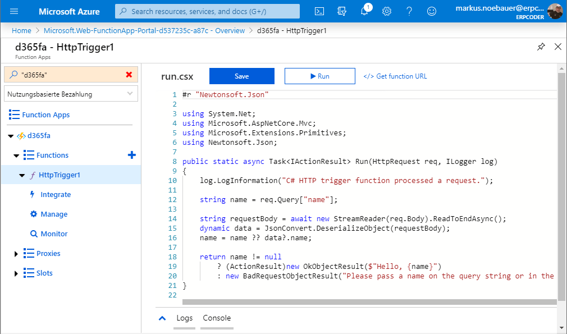The image size is (567, 334).
Task: Send feedback using the smiley icon
Action: coord(432,11)
